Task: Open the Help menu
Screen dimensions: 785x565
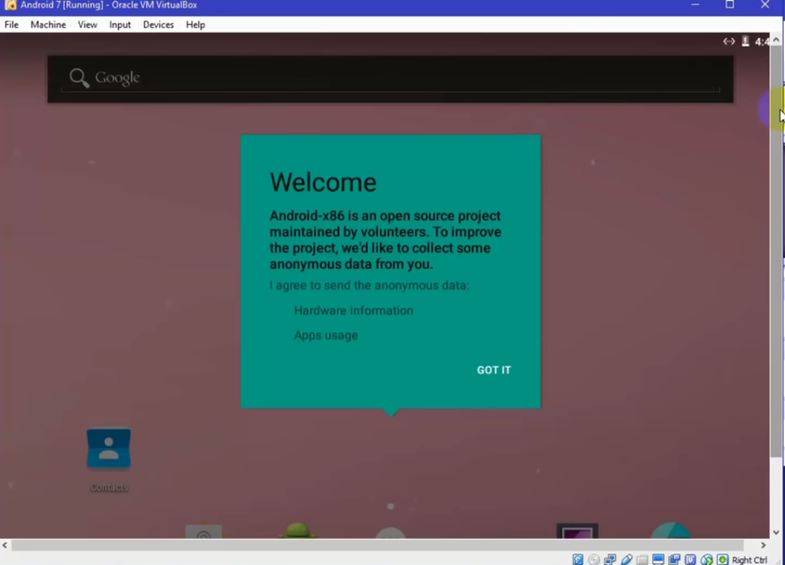Action: pos(195,25)
